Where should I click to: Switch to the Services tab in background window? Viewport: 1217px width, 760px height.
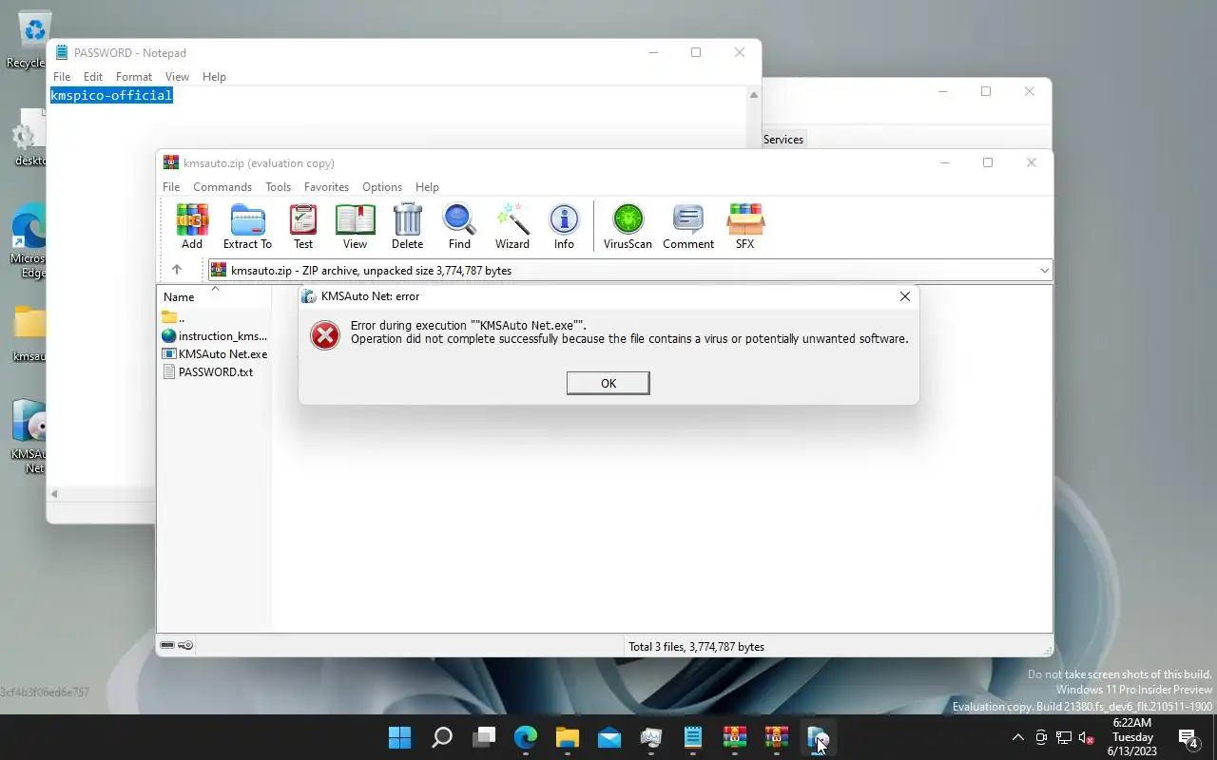click(x=783, y=140)
